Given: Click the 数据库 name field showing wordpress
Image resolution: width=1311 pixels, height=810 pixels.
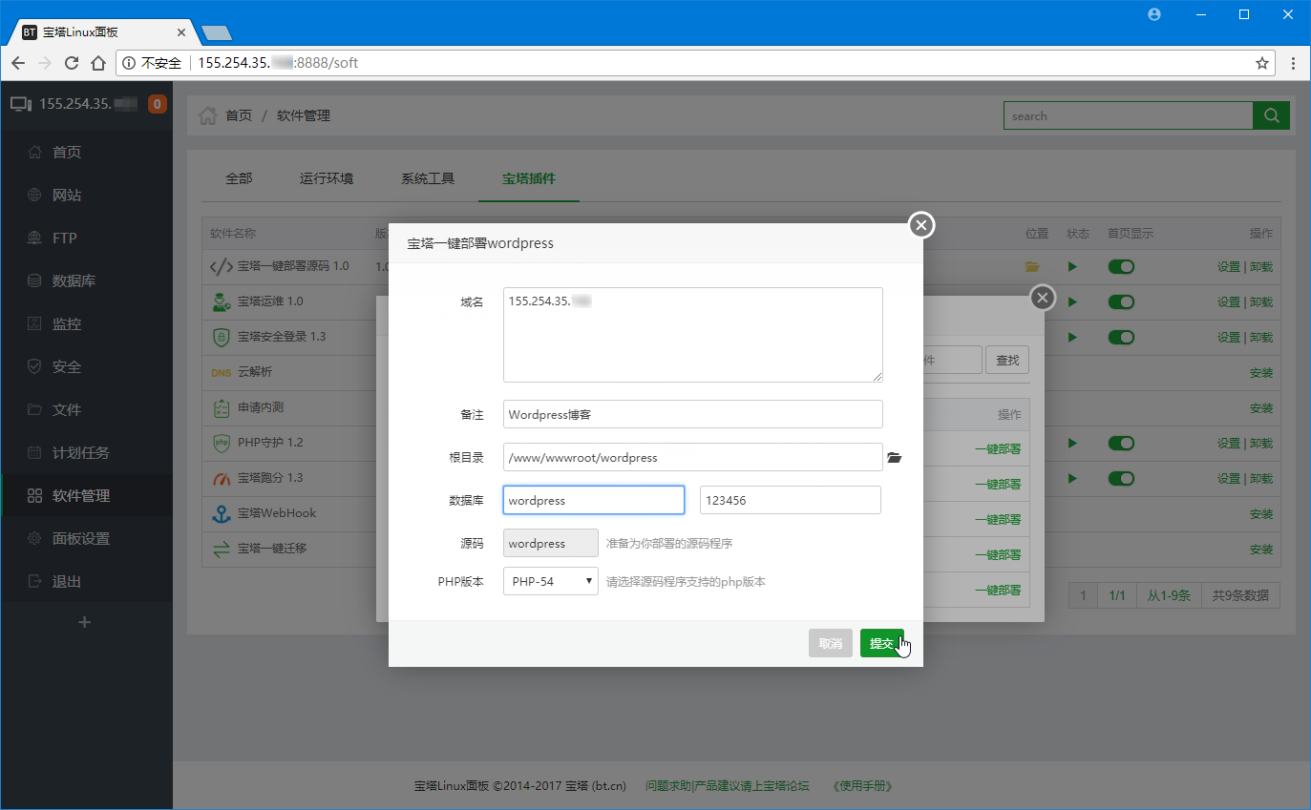Looking at the screenshot, I should pyautogui.click(x=594, y=500).
